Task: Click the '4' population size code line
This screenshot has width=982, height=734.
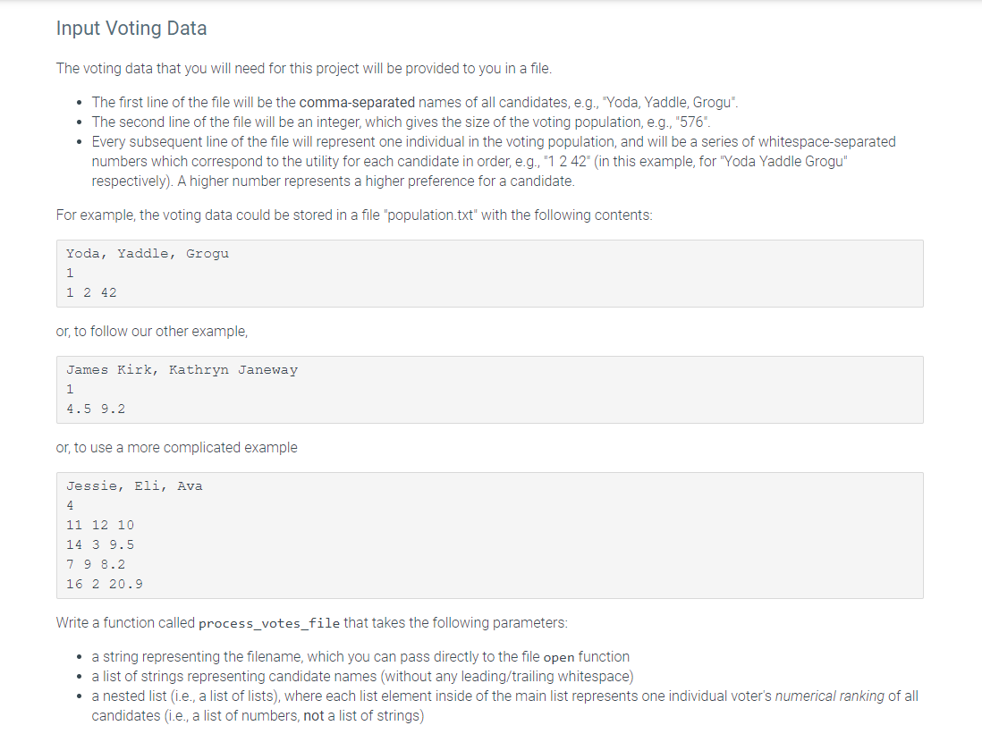Action: (70, 506)
